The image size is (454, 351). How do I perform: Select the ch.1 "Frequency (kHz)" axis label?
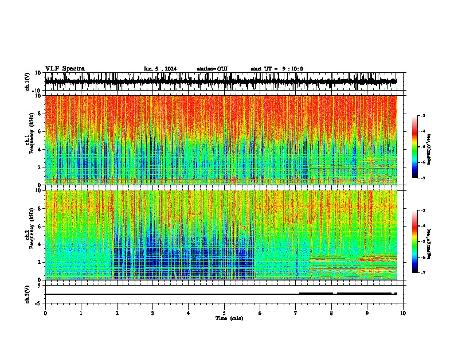tap(32, 133)
